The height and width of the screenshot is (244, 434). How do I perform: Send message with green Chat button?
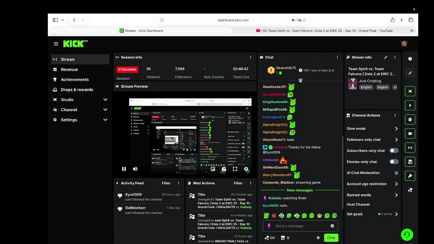click(331, 238)
